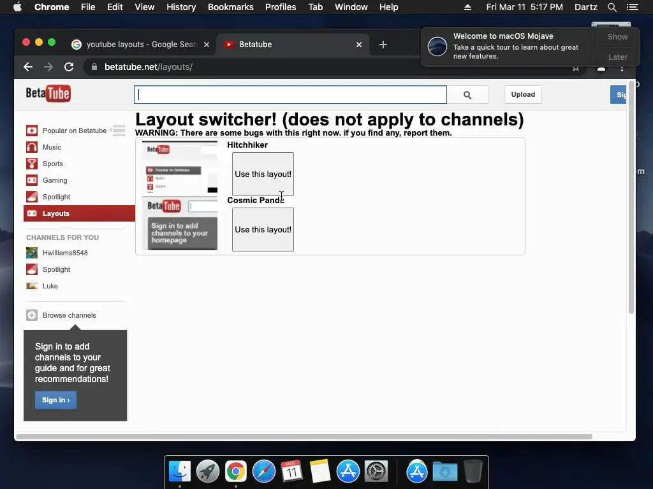Select Layouts in the sidebar
Screen dimensions: 653x489
79,213
